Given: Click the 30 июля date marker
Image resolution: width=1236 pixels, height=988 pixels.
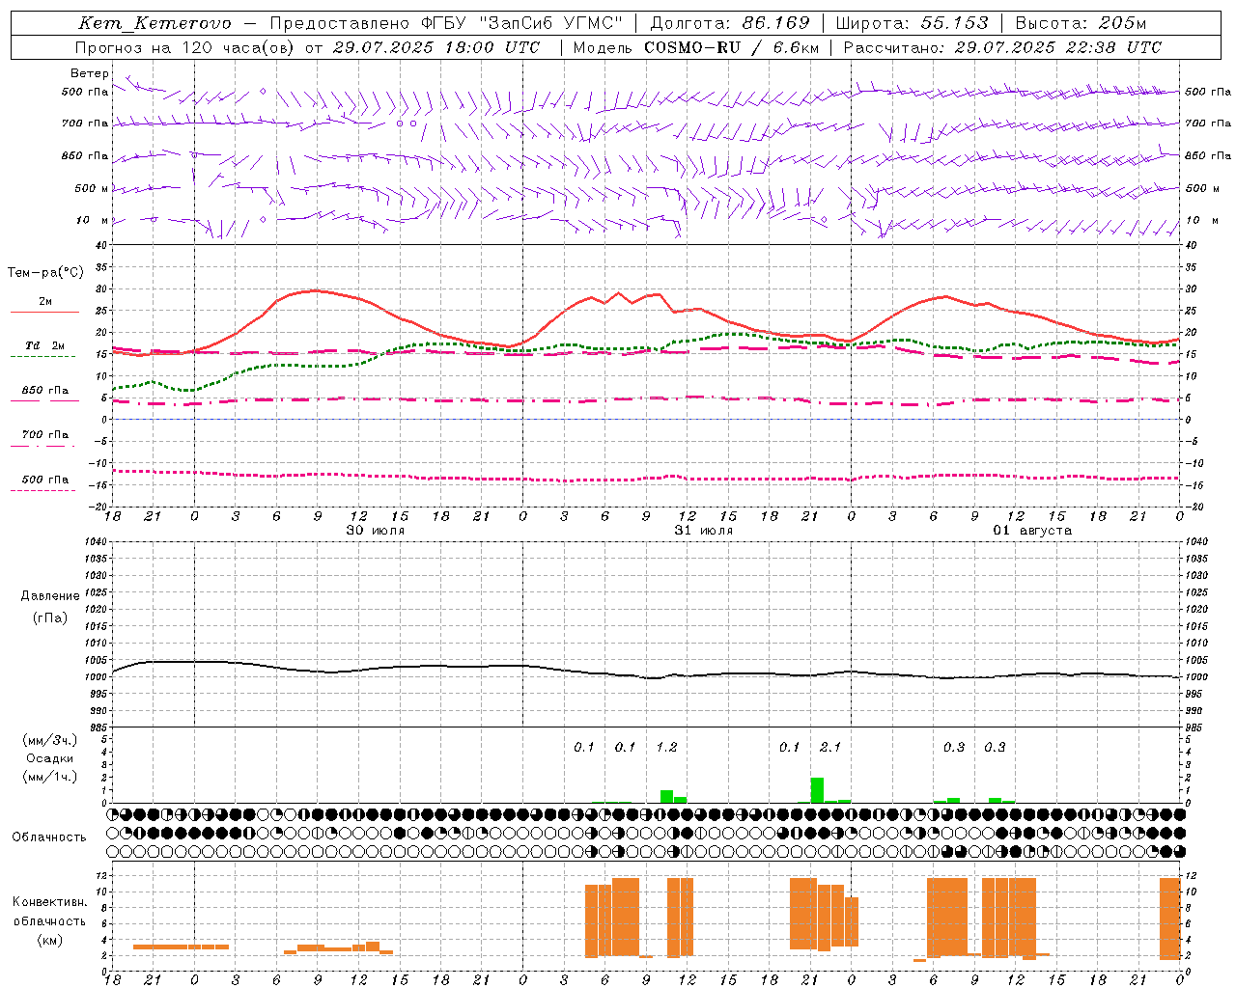Looking at the screenshot, I should pos(376,531).
